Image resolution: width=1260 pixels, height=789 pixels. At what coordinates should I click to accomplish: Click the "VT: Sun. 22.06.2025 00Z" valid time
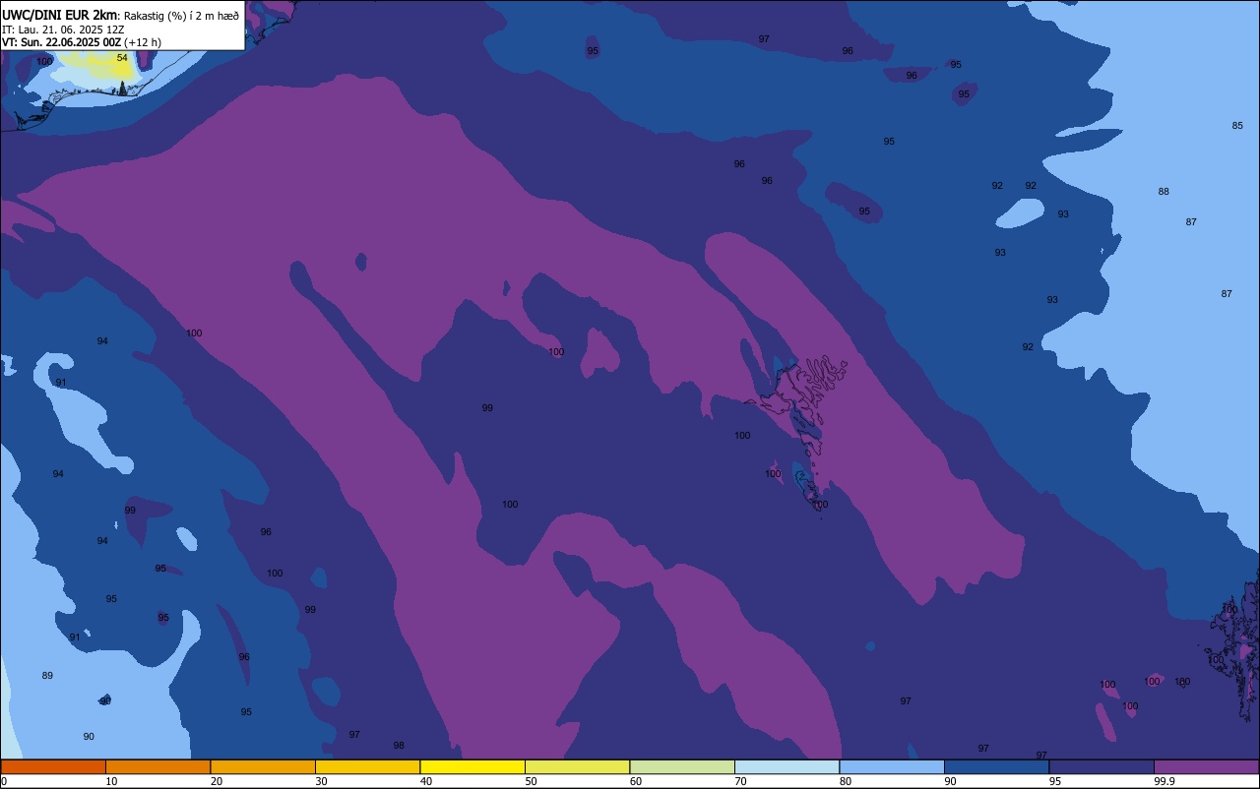pyautogui.click(x=61, y=42)
